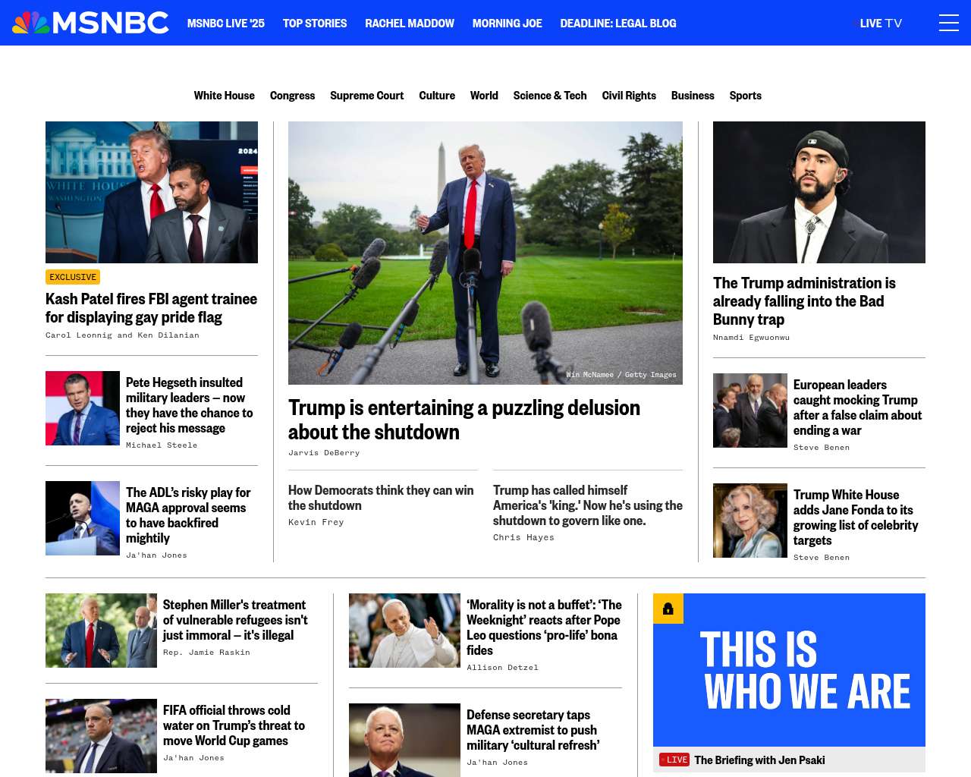Screen dimensions: 971x777
Task: Select the RACHEL MADDOW menu item
Action: tap(410, 24)
